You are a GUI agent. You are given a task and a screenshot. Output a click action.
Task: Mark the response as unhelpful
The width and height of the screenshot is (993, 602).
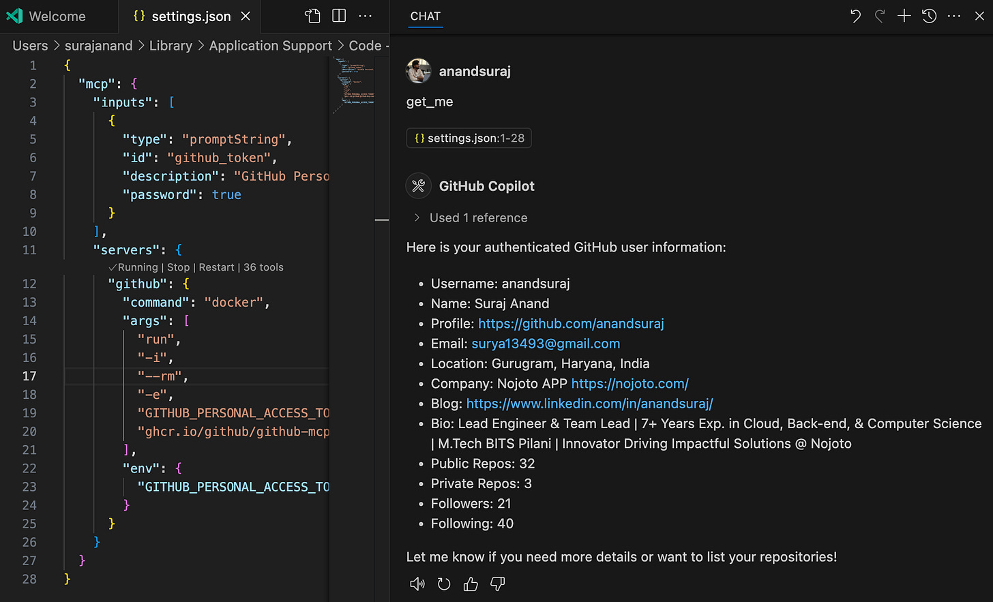coord(498,584)
